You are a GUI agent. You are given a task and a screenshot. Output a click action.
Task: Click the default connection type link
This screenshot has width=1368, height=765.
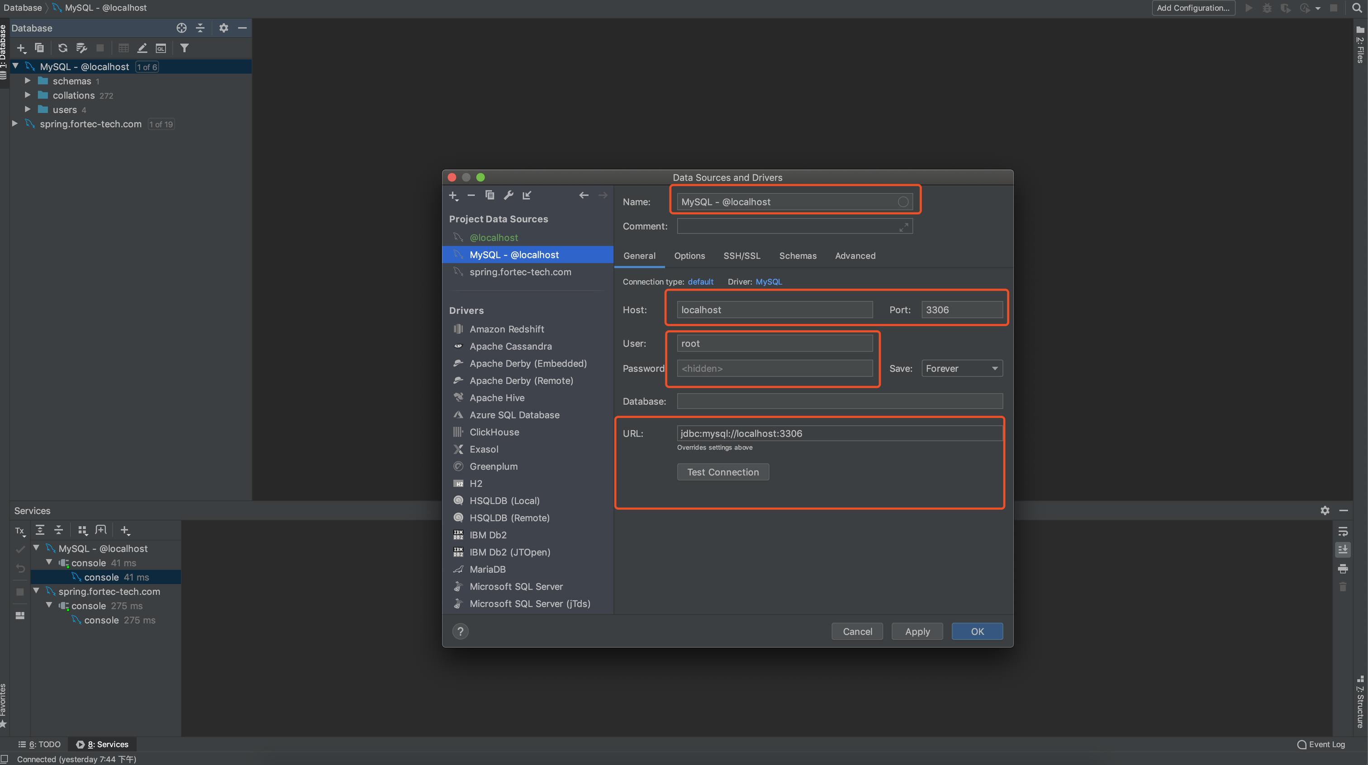(700, 281)
